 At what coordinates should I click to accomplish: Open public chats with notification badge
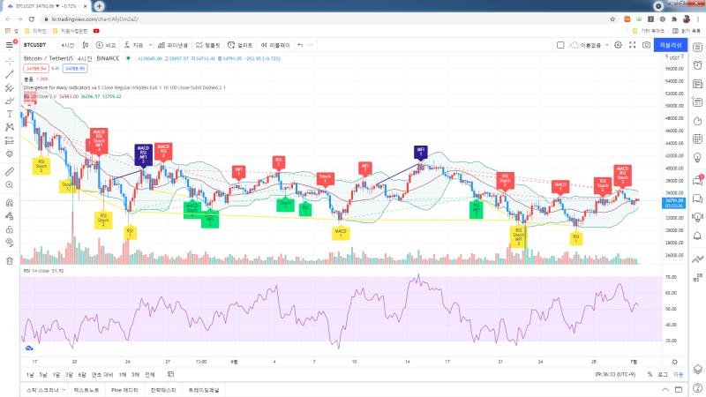tap(697, 181)
